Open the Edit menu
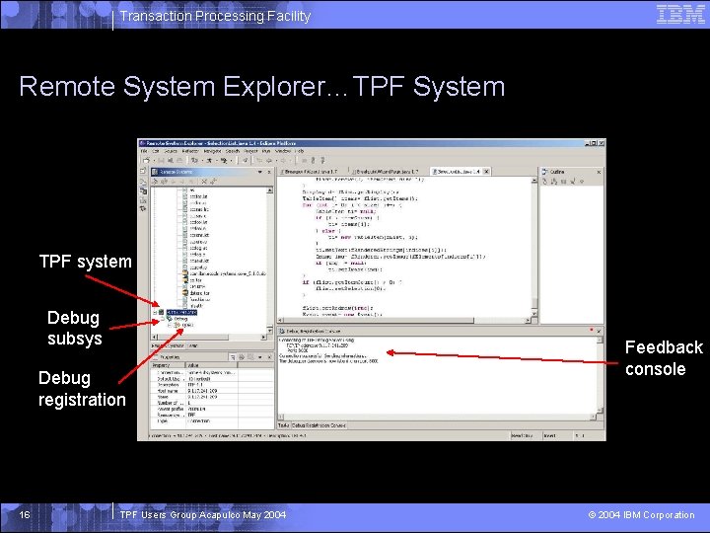 click(156, 151)
